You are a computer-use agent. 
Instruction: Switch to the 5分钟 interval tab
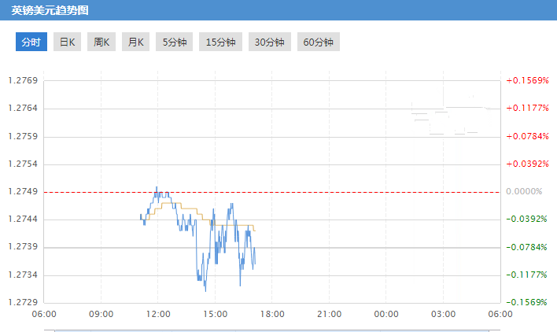175,42
